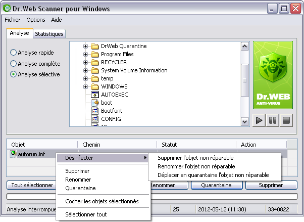The image size is (304, 222).
Task: Open the Désinfecter submenu entry
Action: 103,158
